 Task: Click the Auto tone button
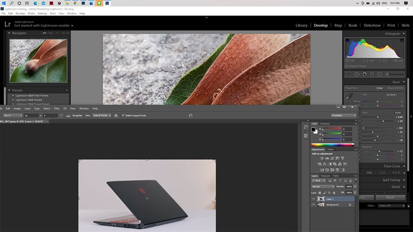[397, 112]
